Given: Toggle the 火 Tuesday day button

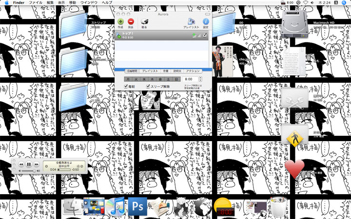Looking at the screenshot, I should [x=136, y=79].
